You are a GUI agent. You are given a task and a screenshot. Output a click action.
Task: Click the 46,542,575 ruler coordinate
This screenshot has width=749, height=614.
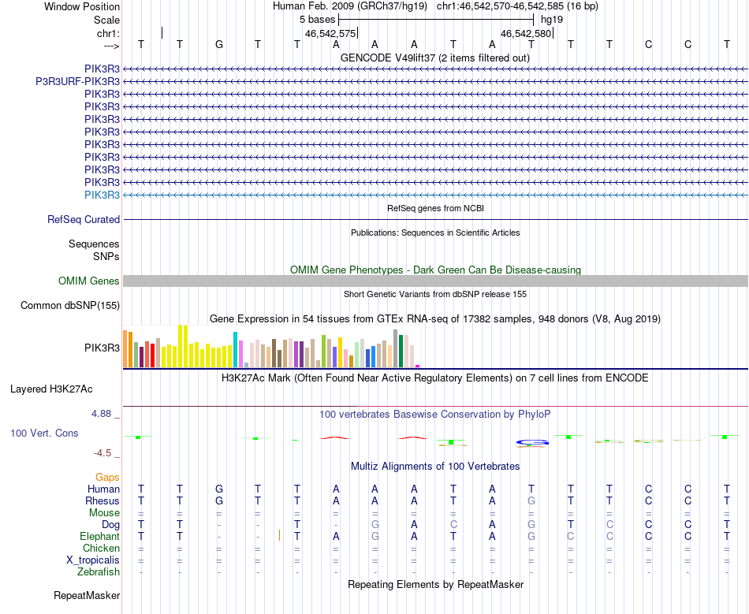330,33
